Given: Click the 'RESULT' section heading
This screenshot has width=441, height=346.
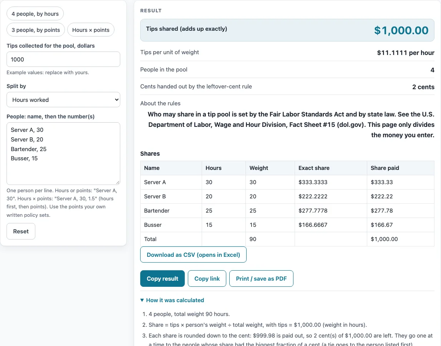Looking at the screenshot, I should tap(151, 11).
